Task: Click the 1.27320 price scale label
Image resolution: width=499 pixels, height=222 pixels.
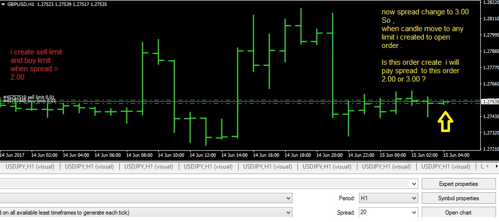Action: point(491,133)
